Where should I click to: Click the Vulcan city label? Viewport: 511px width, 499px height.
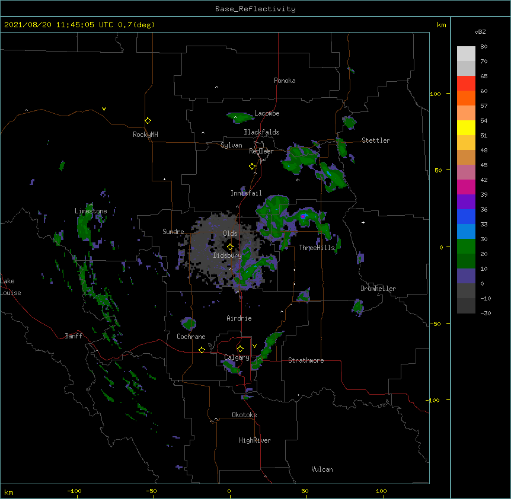pos(322,469)
